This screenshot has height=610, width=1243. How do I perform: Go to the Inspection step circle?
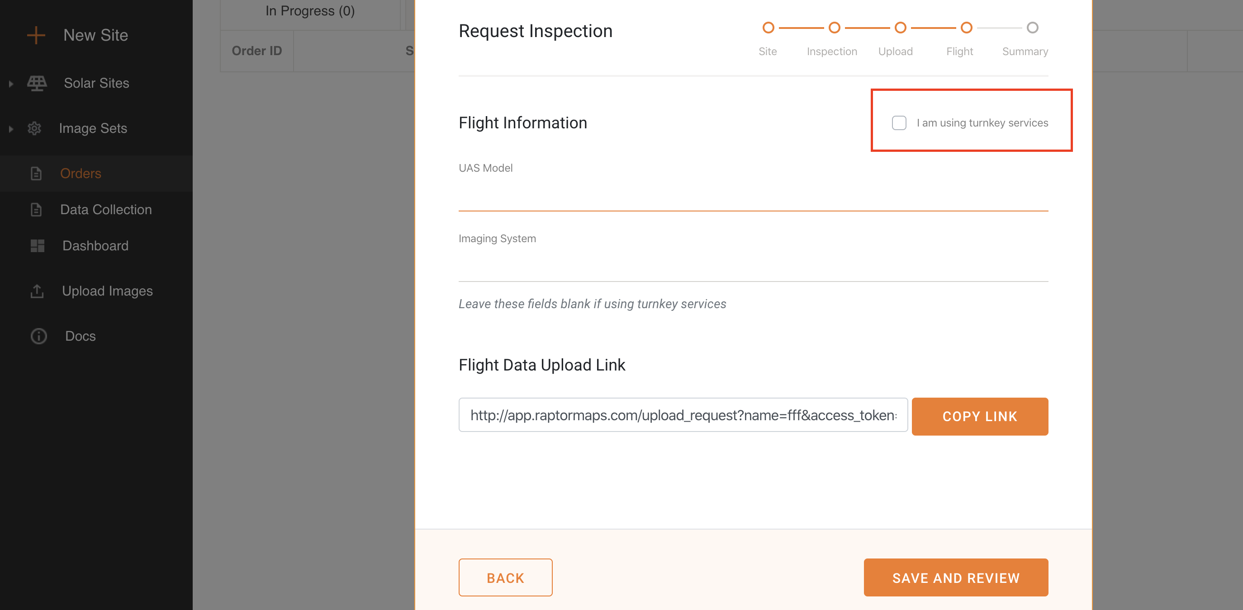pos(834,28)
